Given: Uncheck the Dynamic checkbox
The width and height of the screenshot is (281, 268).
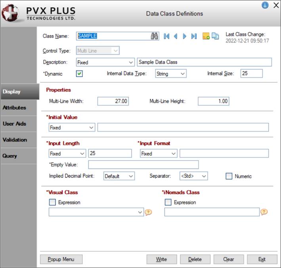Looking at the screenshot, I should pos(79,74).
